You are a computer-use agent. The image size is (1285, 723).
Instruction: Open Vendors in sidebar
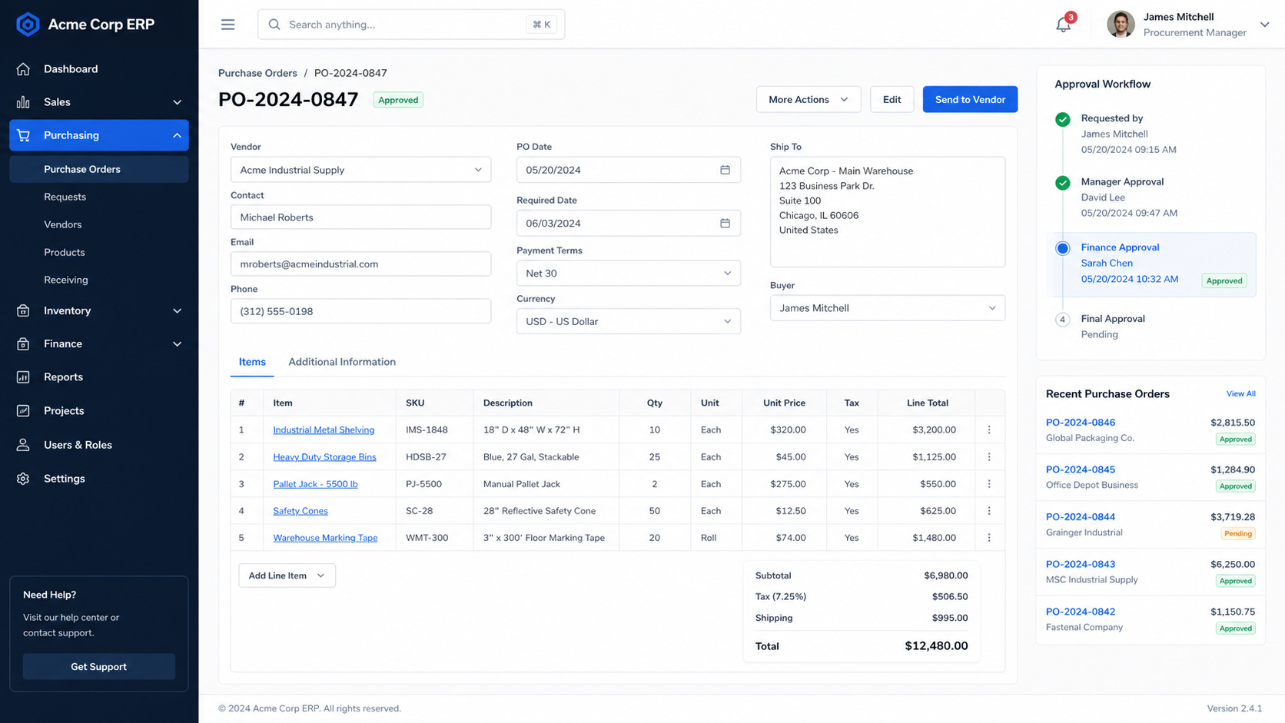pos(63,224)
